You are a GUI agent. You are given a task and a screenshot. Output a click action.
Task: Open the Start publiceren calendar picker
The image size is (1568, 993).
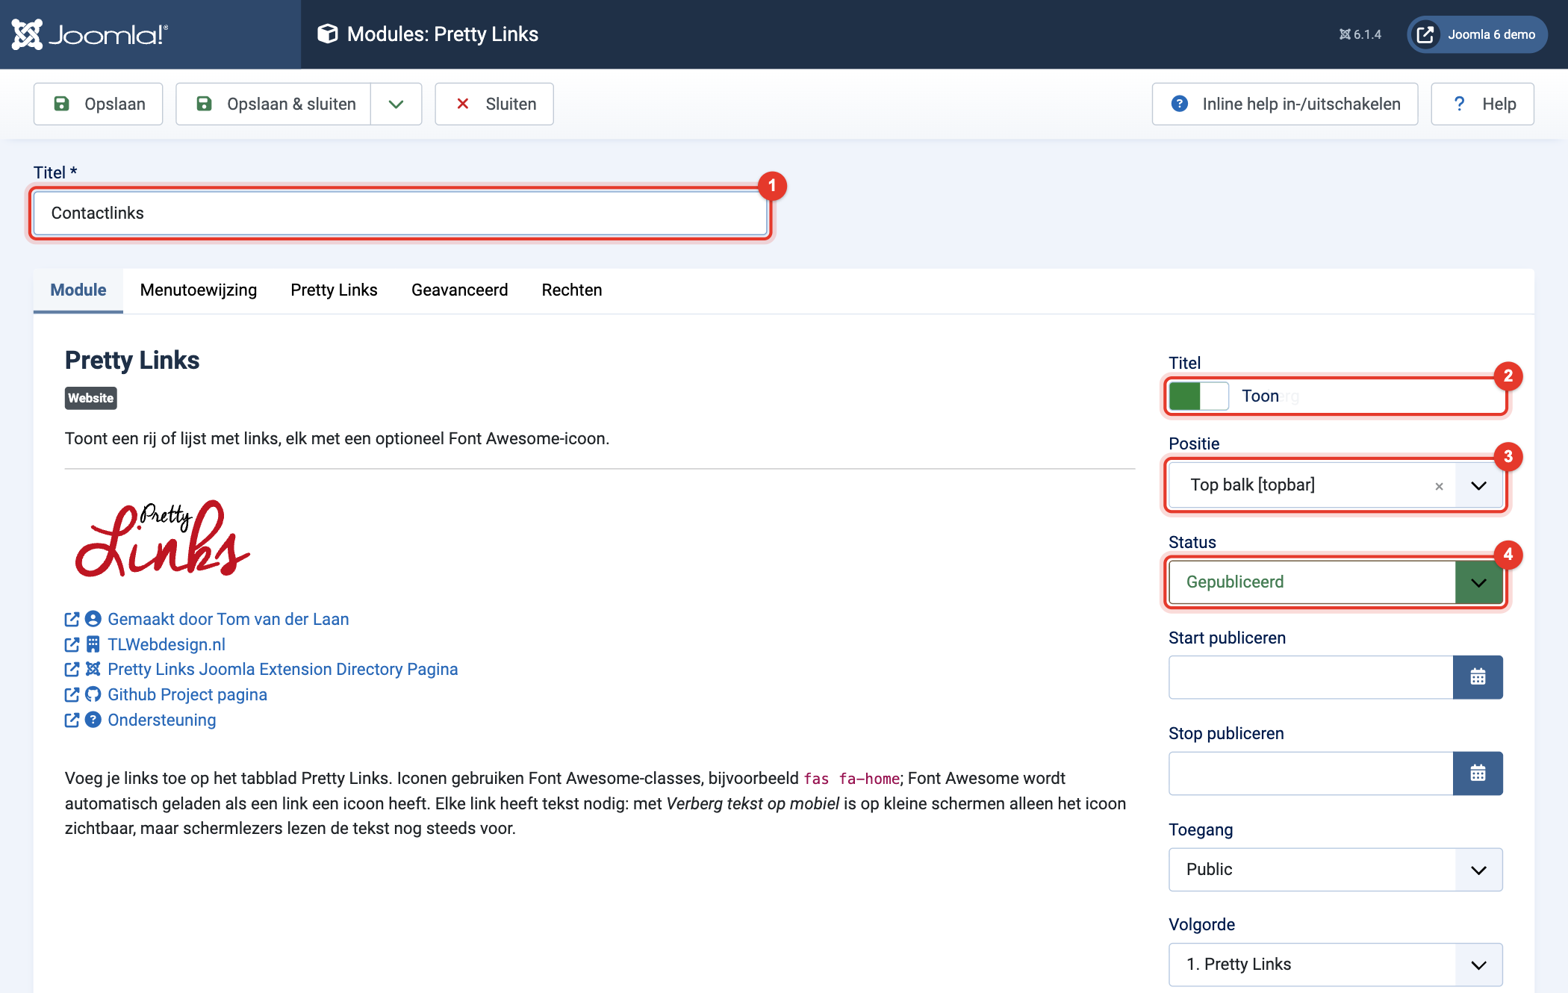tap(1478, 677)
